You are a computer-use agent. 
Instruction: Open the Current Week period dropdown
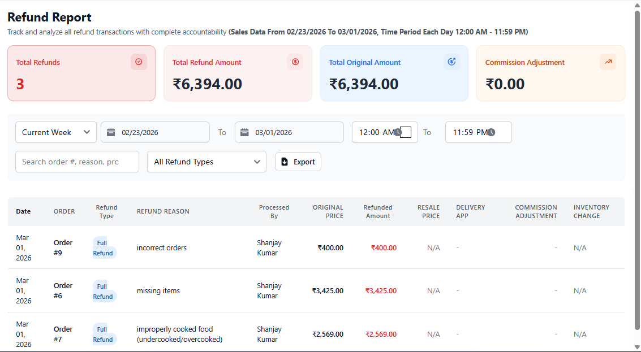click(55, 132)
